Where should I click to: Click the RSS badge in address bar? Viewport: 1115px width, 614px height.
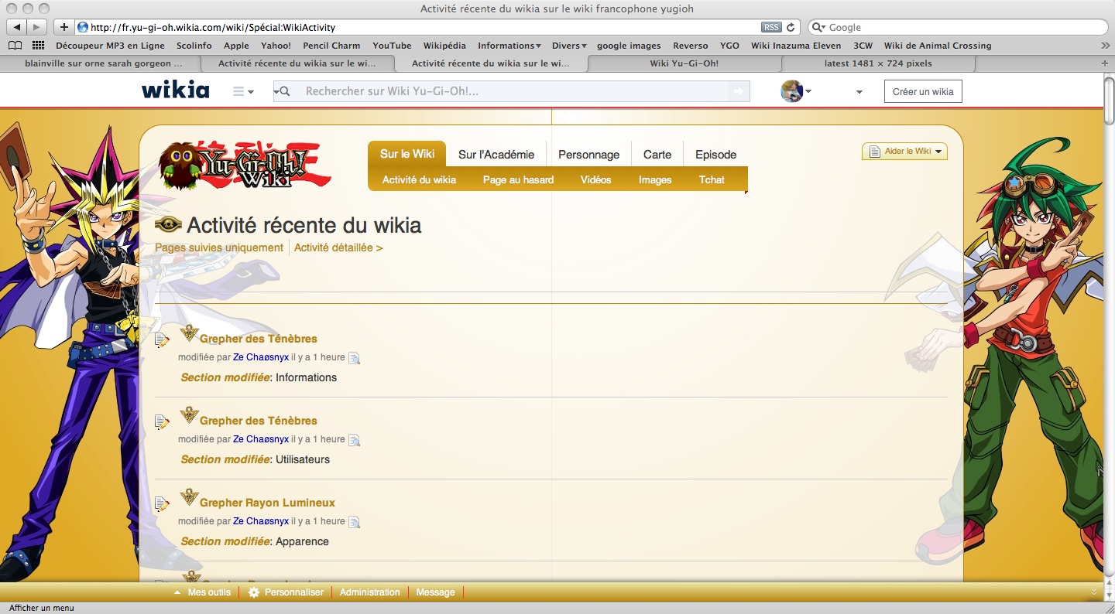(x=771, y=27)
